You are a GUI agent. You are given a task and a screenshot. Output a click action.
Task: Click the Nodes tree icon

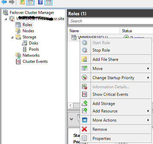tap(18, 31)
